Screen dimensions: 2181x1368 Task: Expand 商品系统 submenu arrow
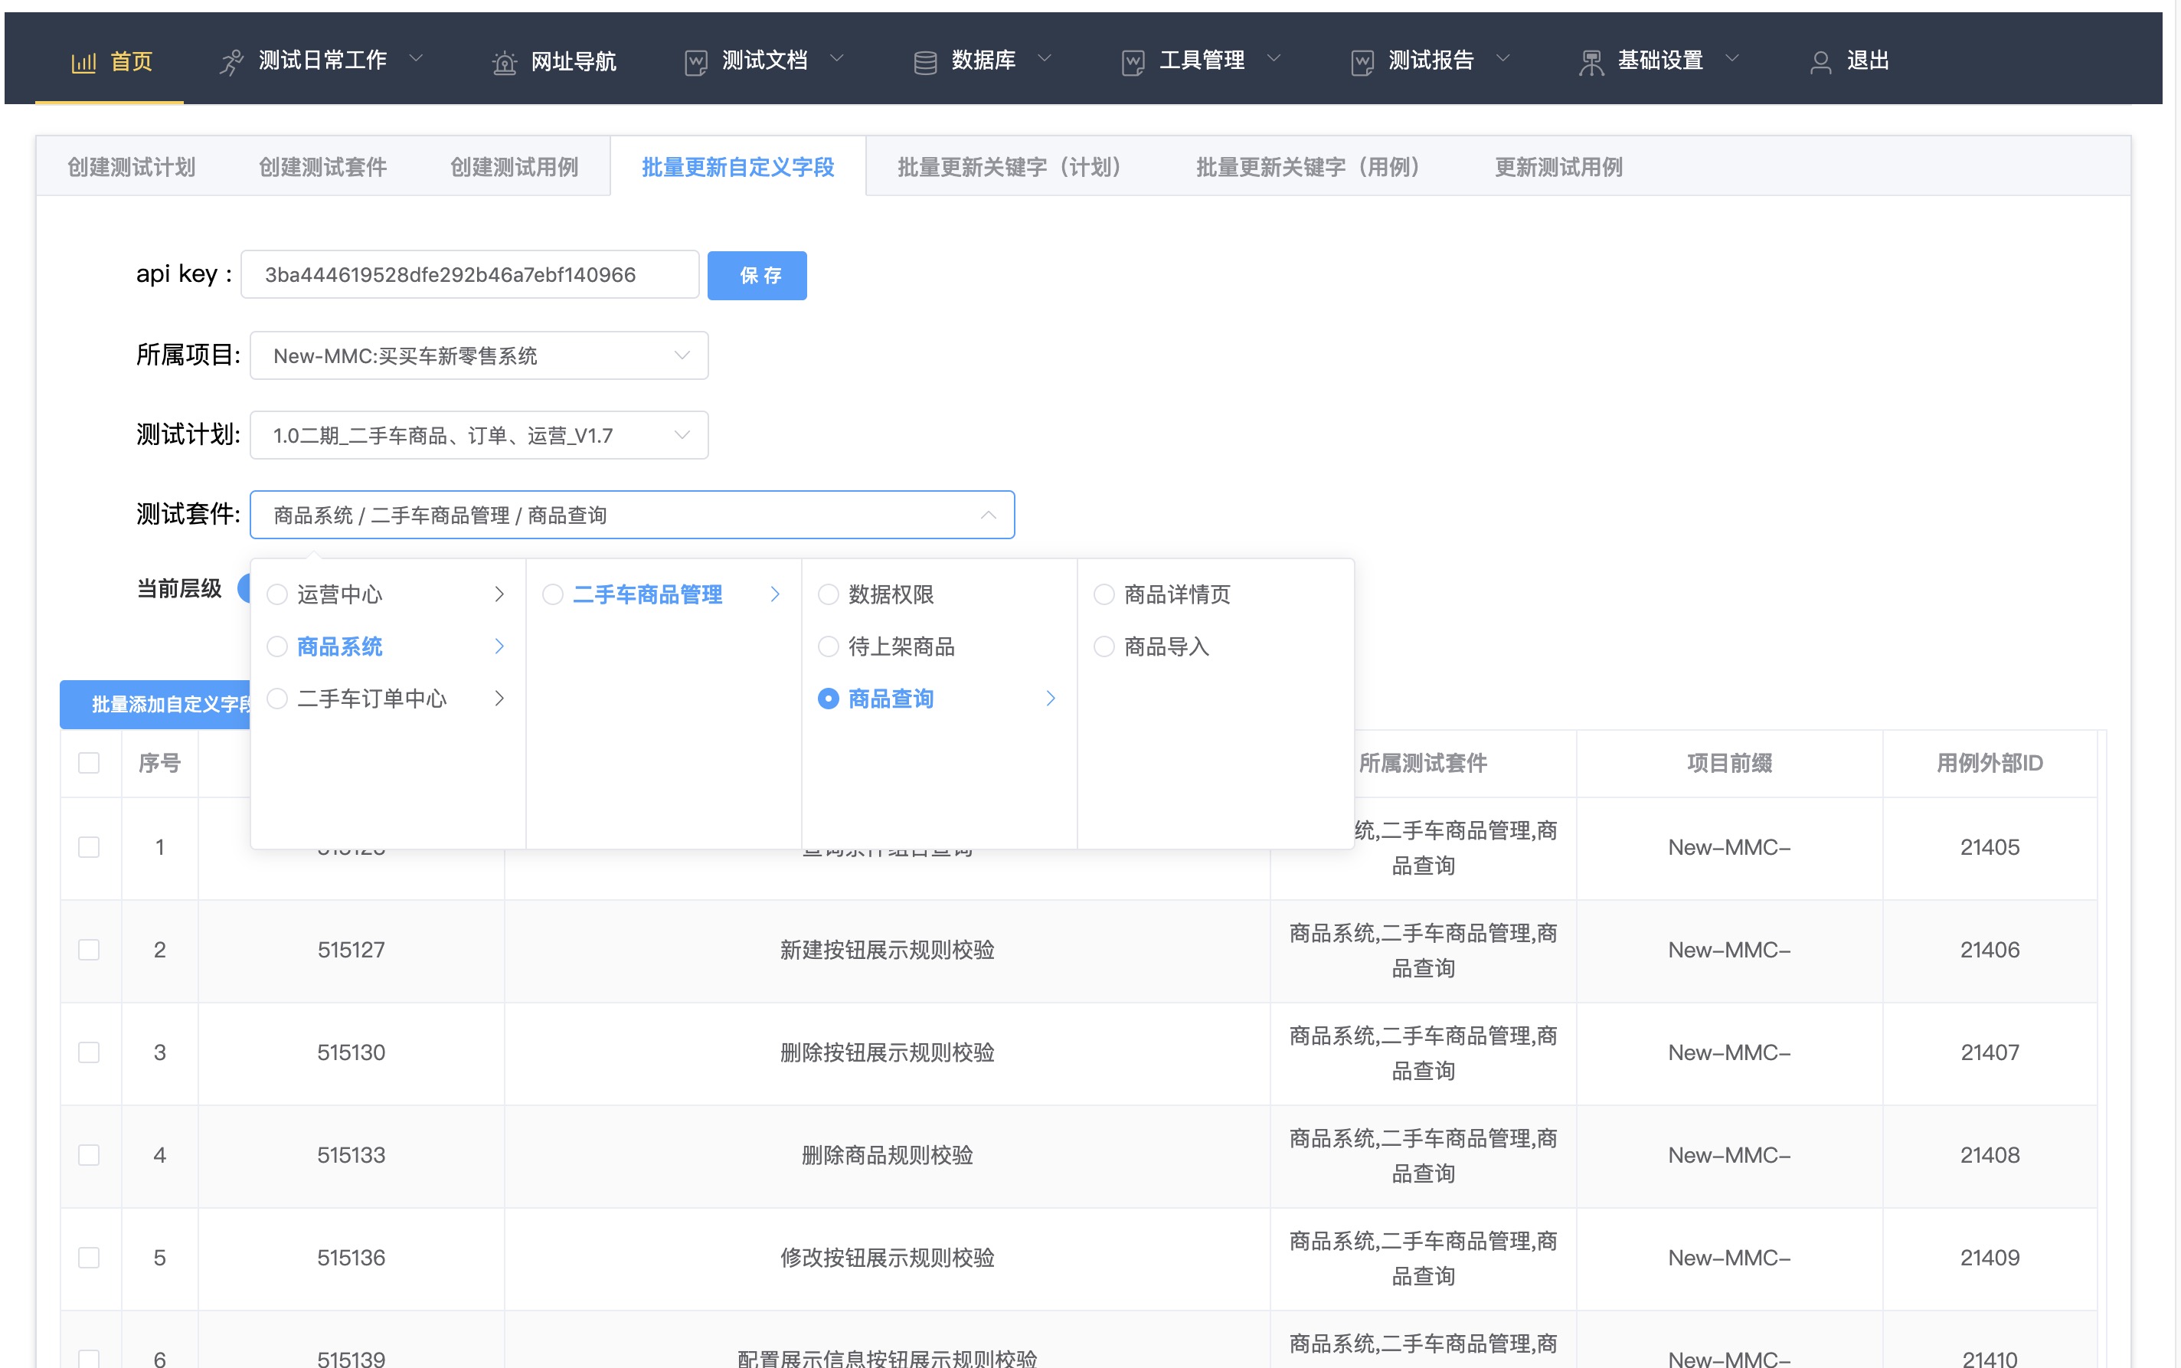499,646
